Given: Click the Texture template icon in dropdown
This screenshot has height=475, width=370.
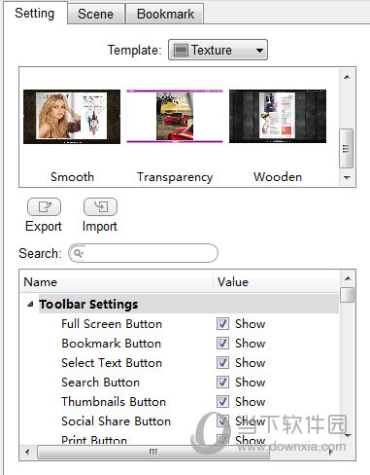Looking at the screenshot, I should (x=181, y=50).
